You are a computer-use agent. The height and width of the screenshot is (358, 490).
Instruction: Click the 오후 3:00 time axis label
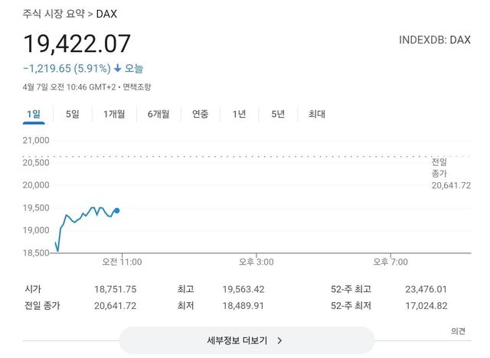pos(256,262)
